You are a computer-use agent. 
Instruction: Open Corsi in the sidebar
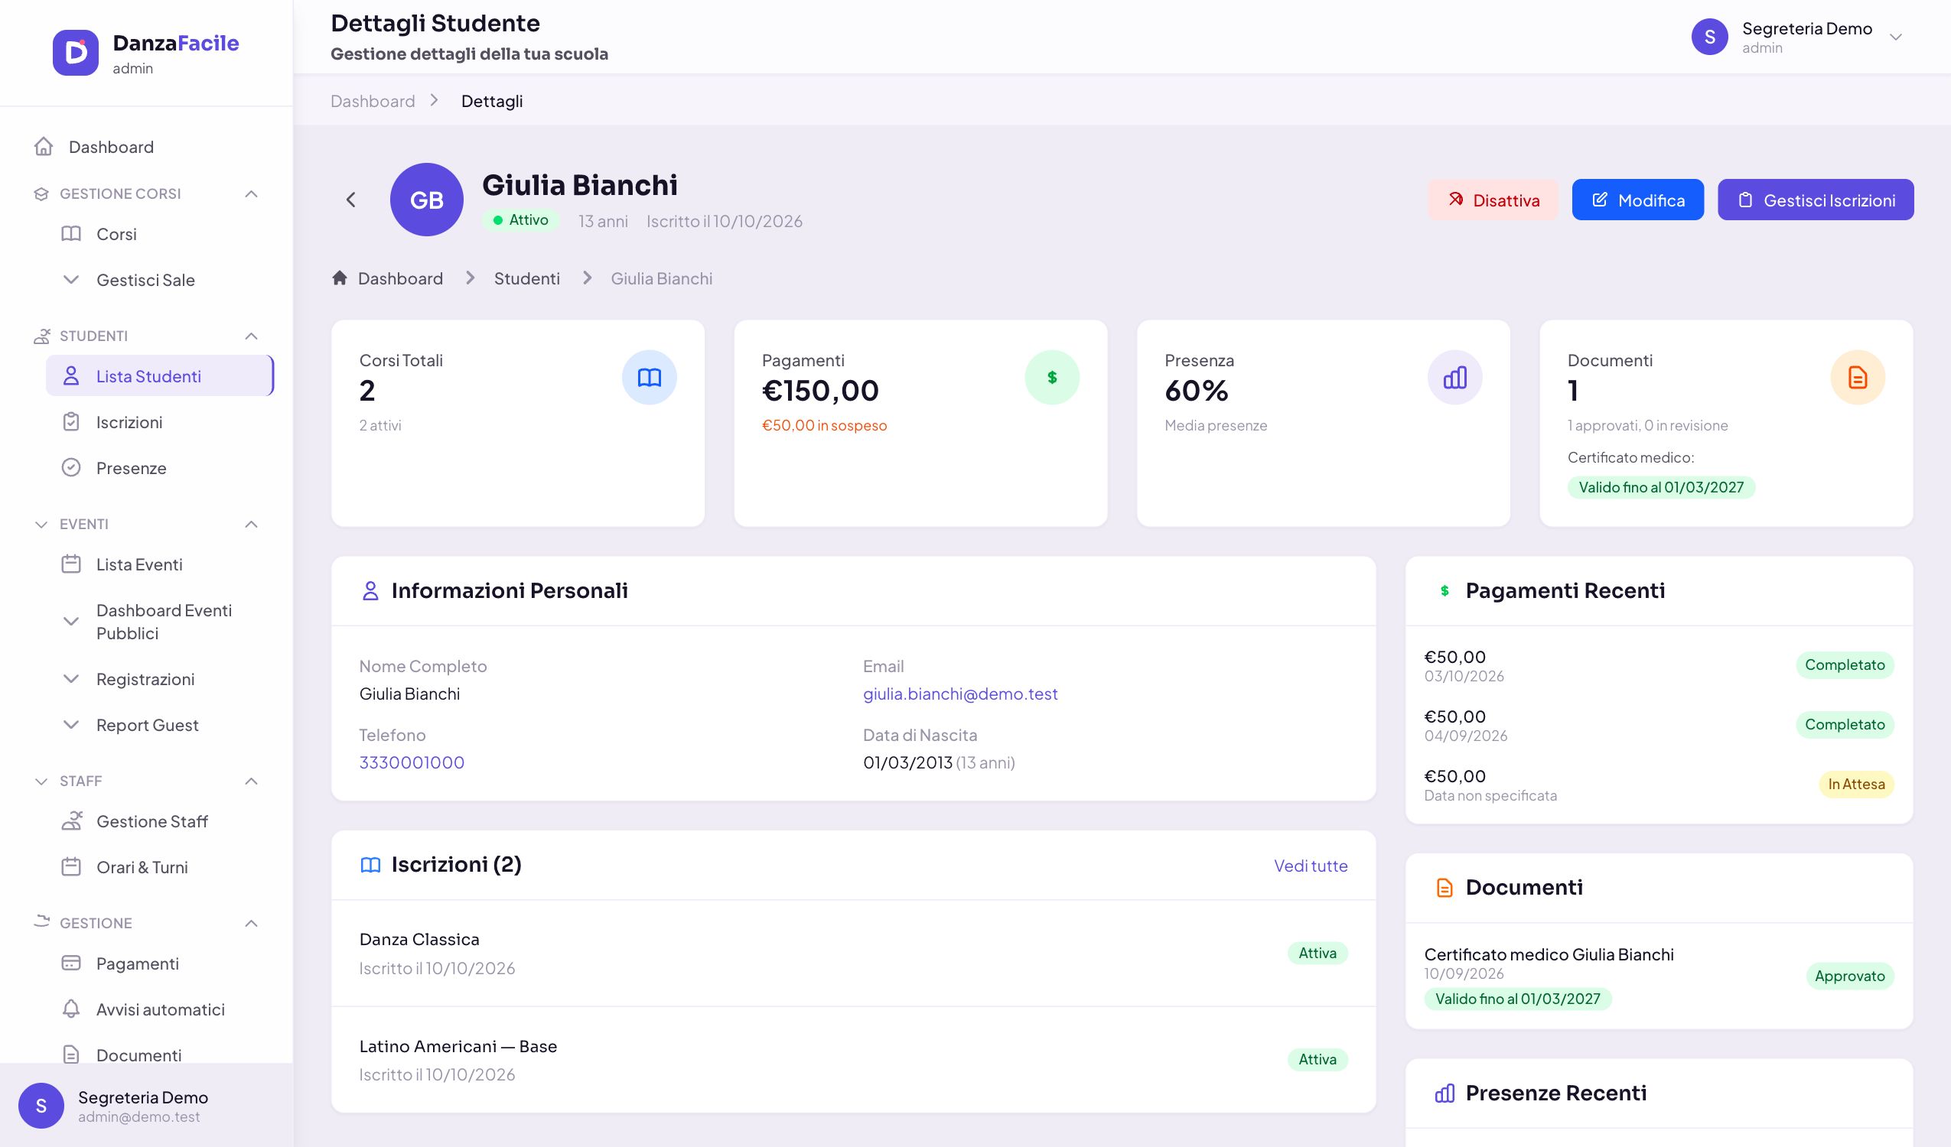click(159, 234)
